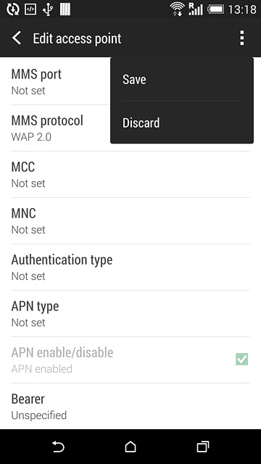Open the APN type setting
The width and height of the screenshot is (261, 464).
130,314
